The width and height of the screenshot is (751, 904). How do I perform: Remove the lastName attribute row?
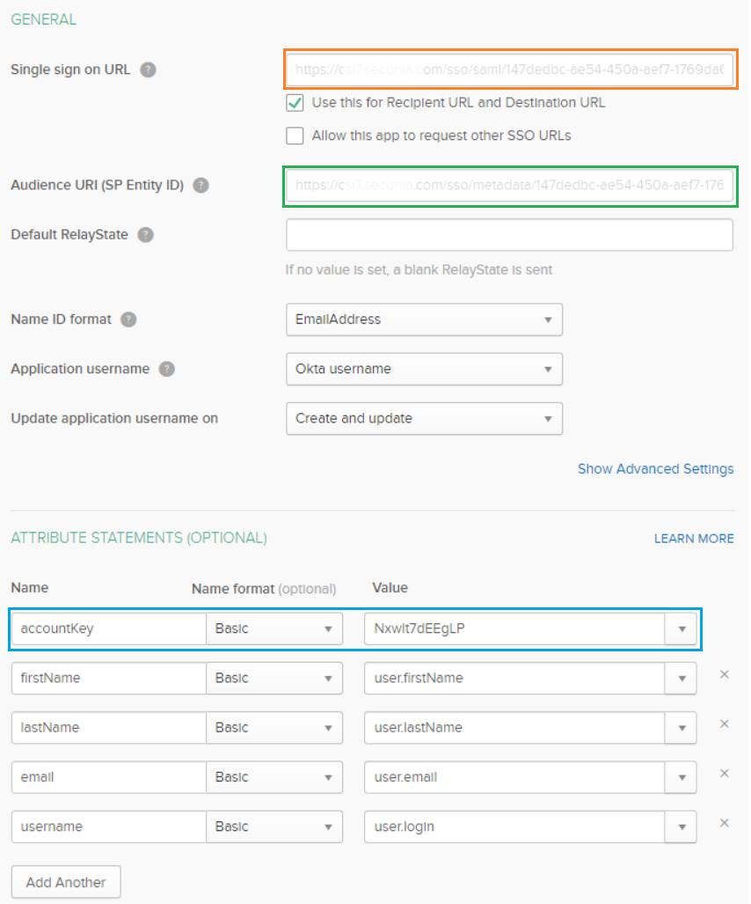pyautogui.click(x=724, y=724)
